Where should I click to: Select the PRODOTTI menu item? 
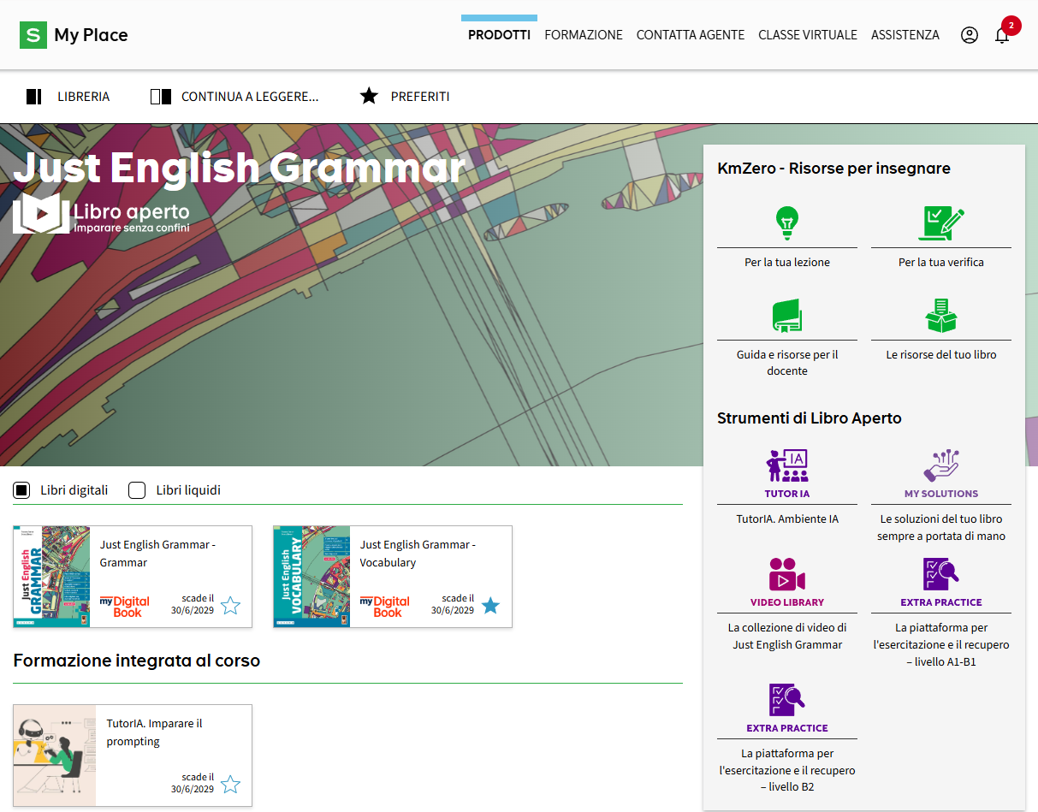(x=499, y=35)
